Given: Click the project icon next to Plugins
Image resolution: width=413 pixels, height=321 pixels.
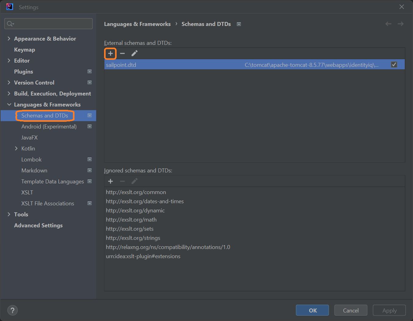Looking at the screenshot, I should (x=90, y=71).
